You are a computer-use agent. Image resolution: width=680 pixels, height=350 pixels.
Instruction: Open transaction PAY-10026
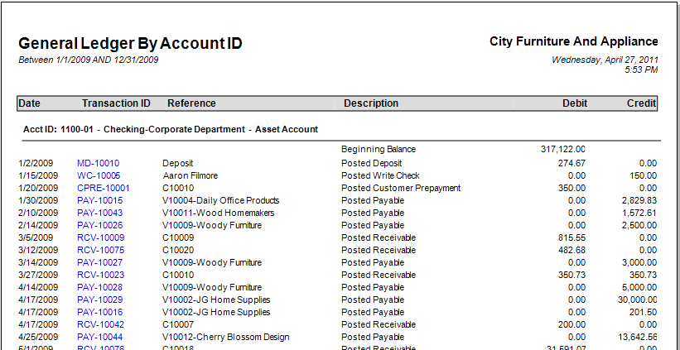[99, 225]
